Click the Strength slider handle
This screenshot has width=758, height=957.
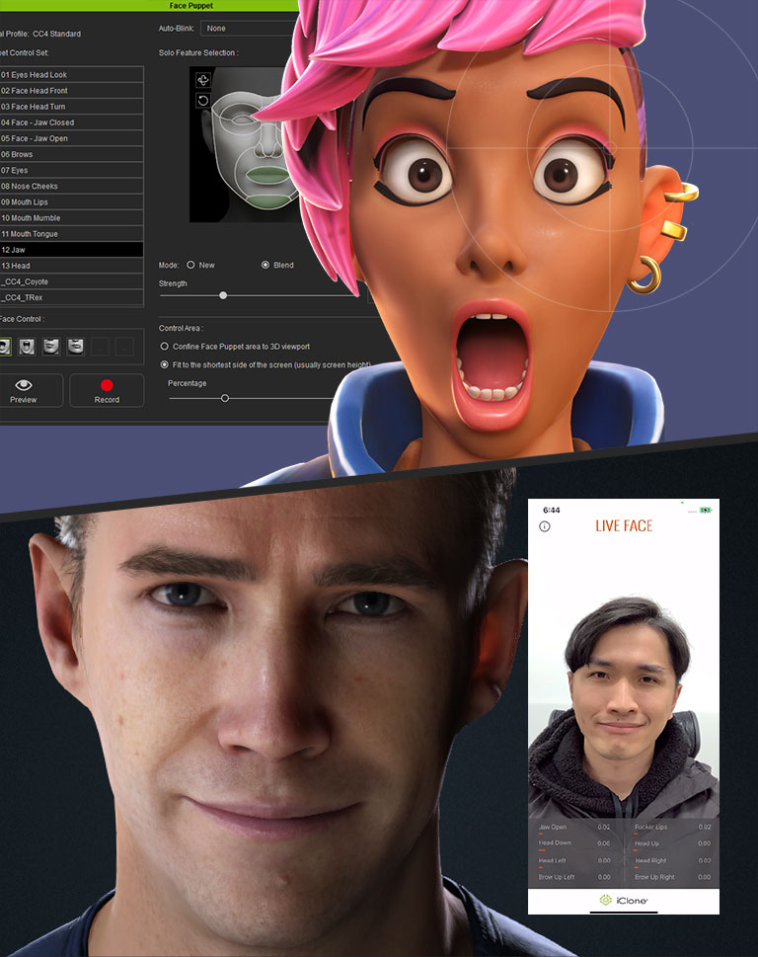tap(223, 295)
